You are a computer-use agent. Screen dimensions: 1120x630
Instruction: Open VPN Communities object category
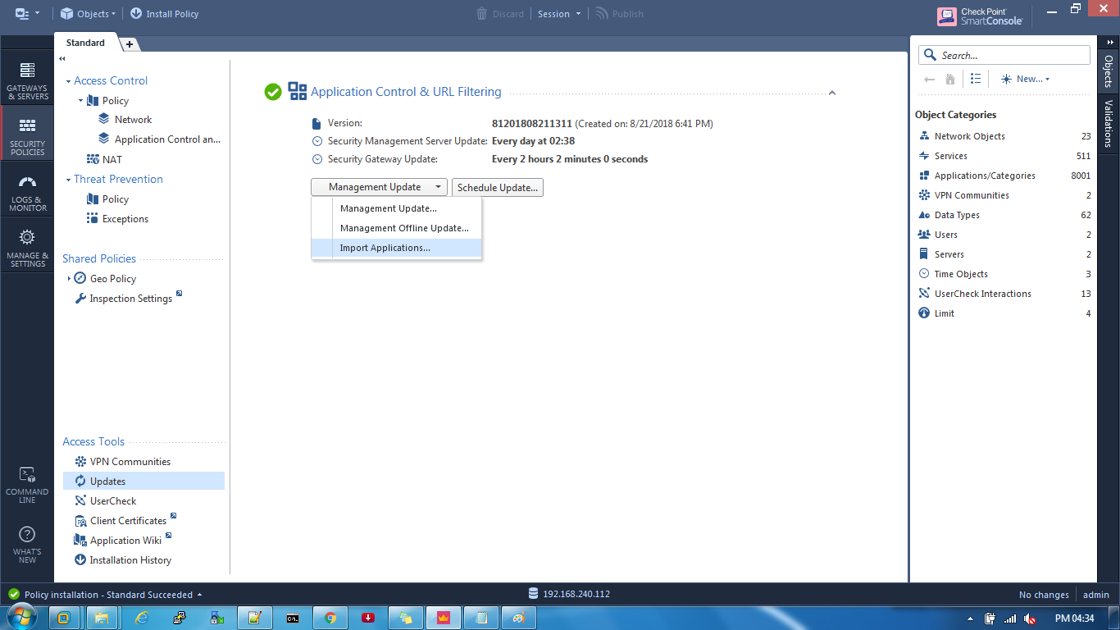[1004, 195]
